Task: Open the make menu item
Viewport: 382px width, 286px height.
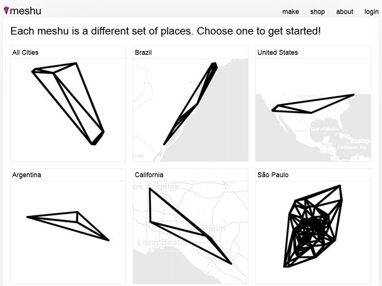Action: pyautogui.click(x=290, y=12)
